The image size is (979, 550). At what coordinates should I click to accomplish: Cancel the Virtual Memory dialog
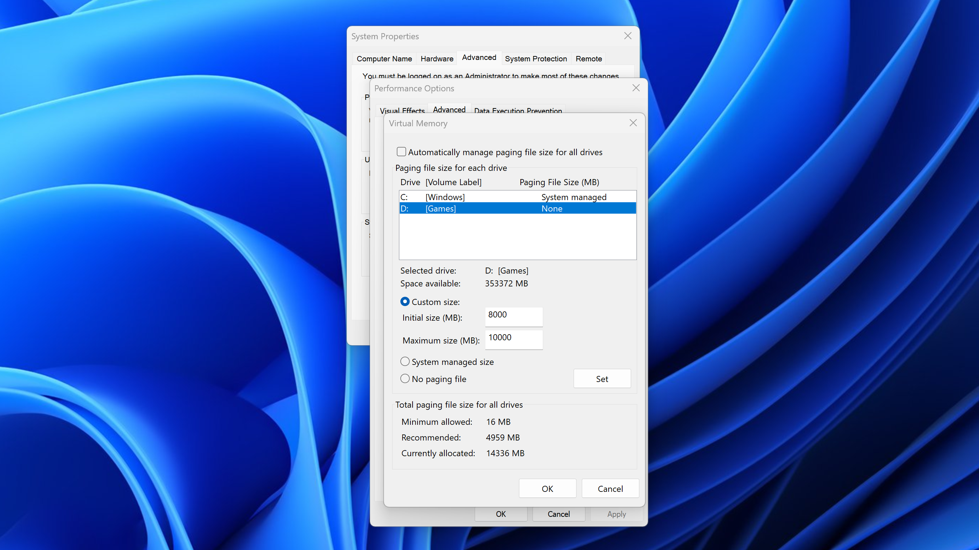(x=610, y=488)
